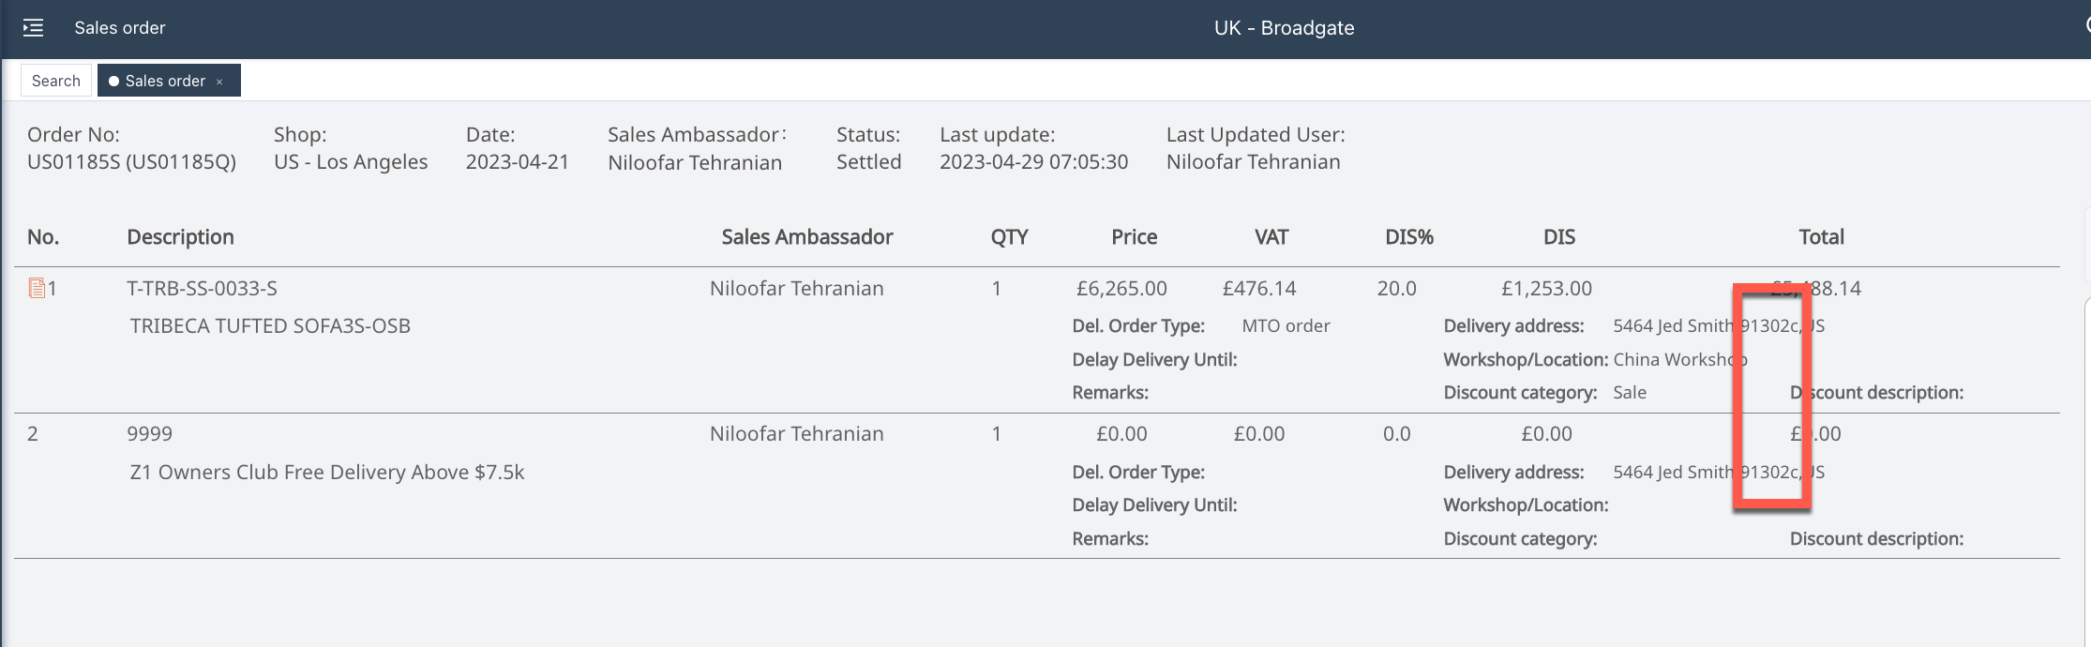
Task: Select item code 9999 in row 2
Action: (149, 434)
